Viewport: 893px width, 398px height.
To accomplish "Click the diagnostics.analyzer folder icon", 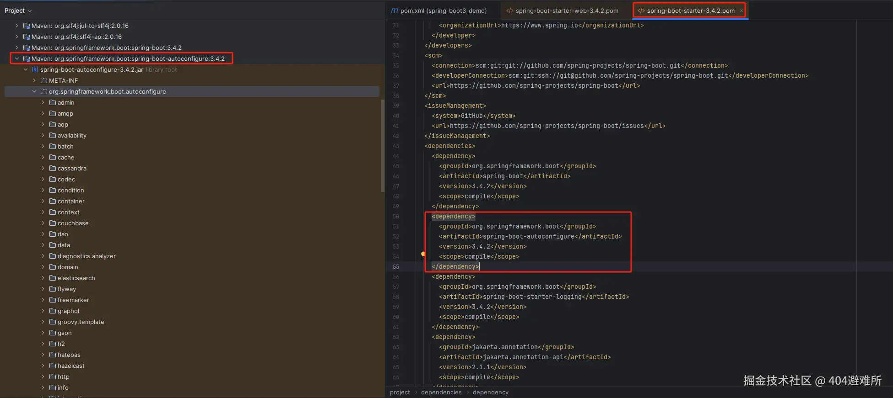I will point(53,256).
